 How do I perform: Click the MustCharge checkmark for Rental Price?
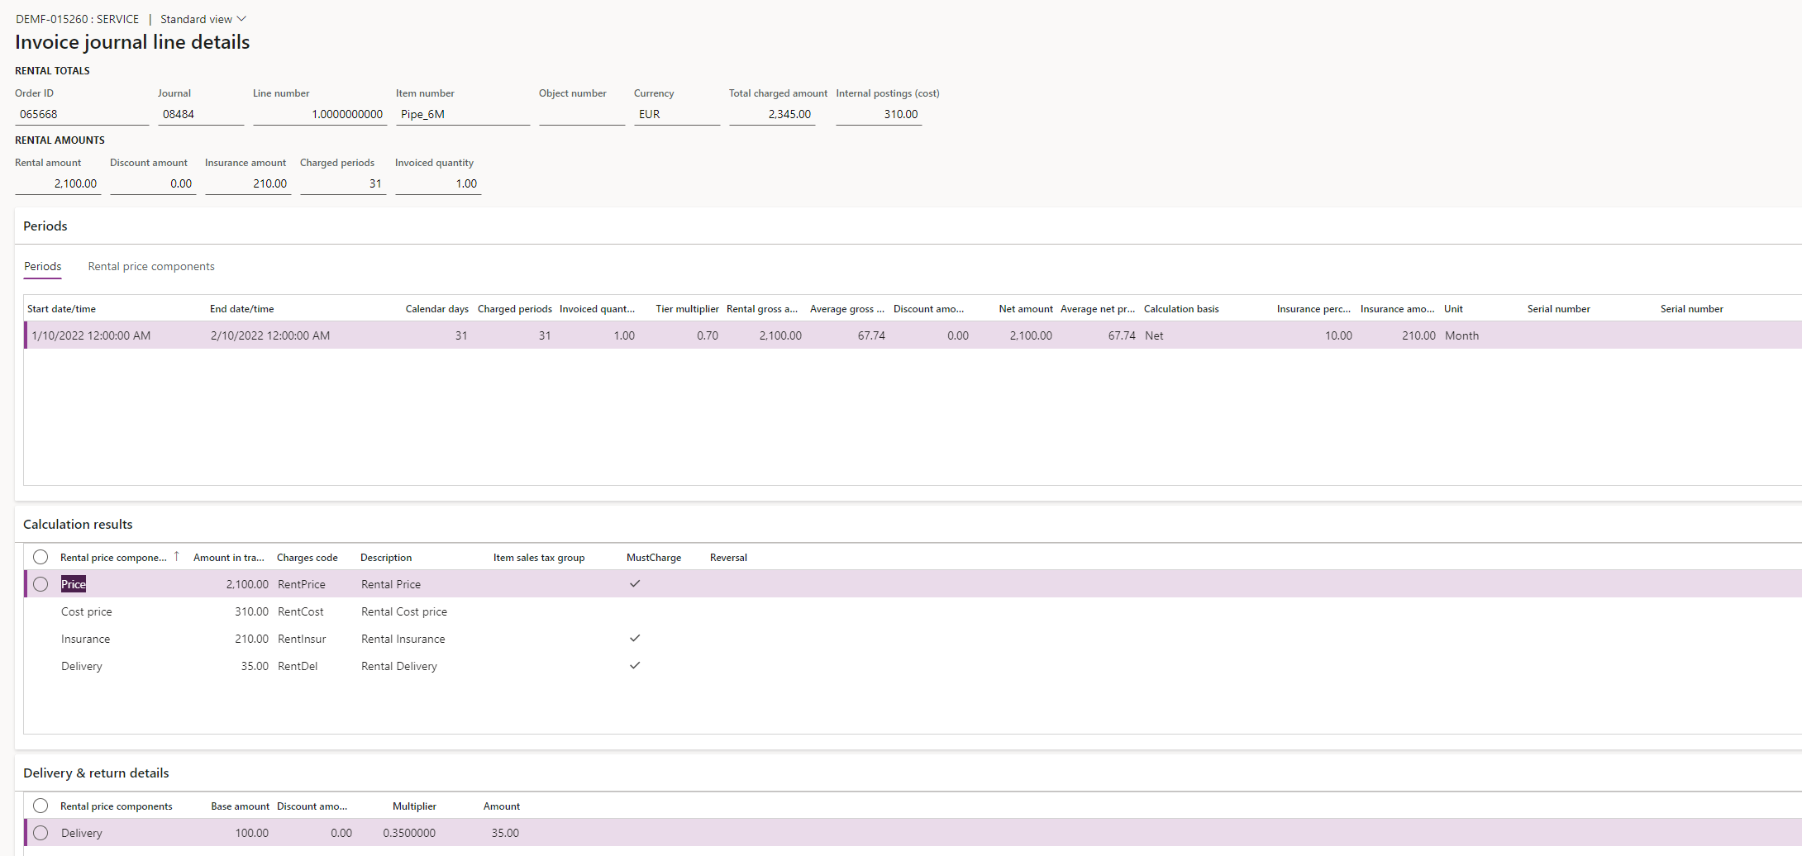coord(635,583)
